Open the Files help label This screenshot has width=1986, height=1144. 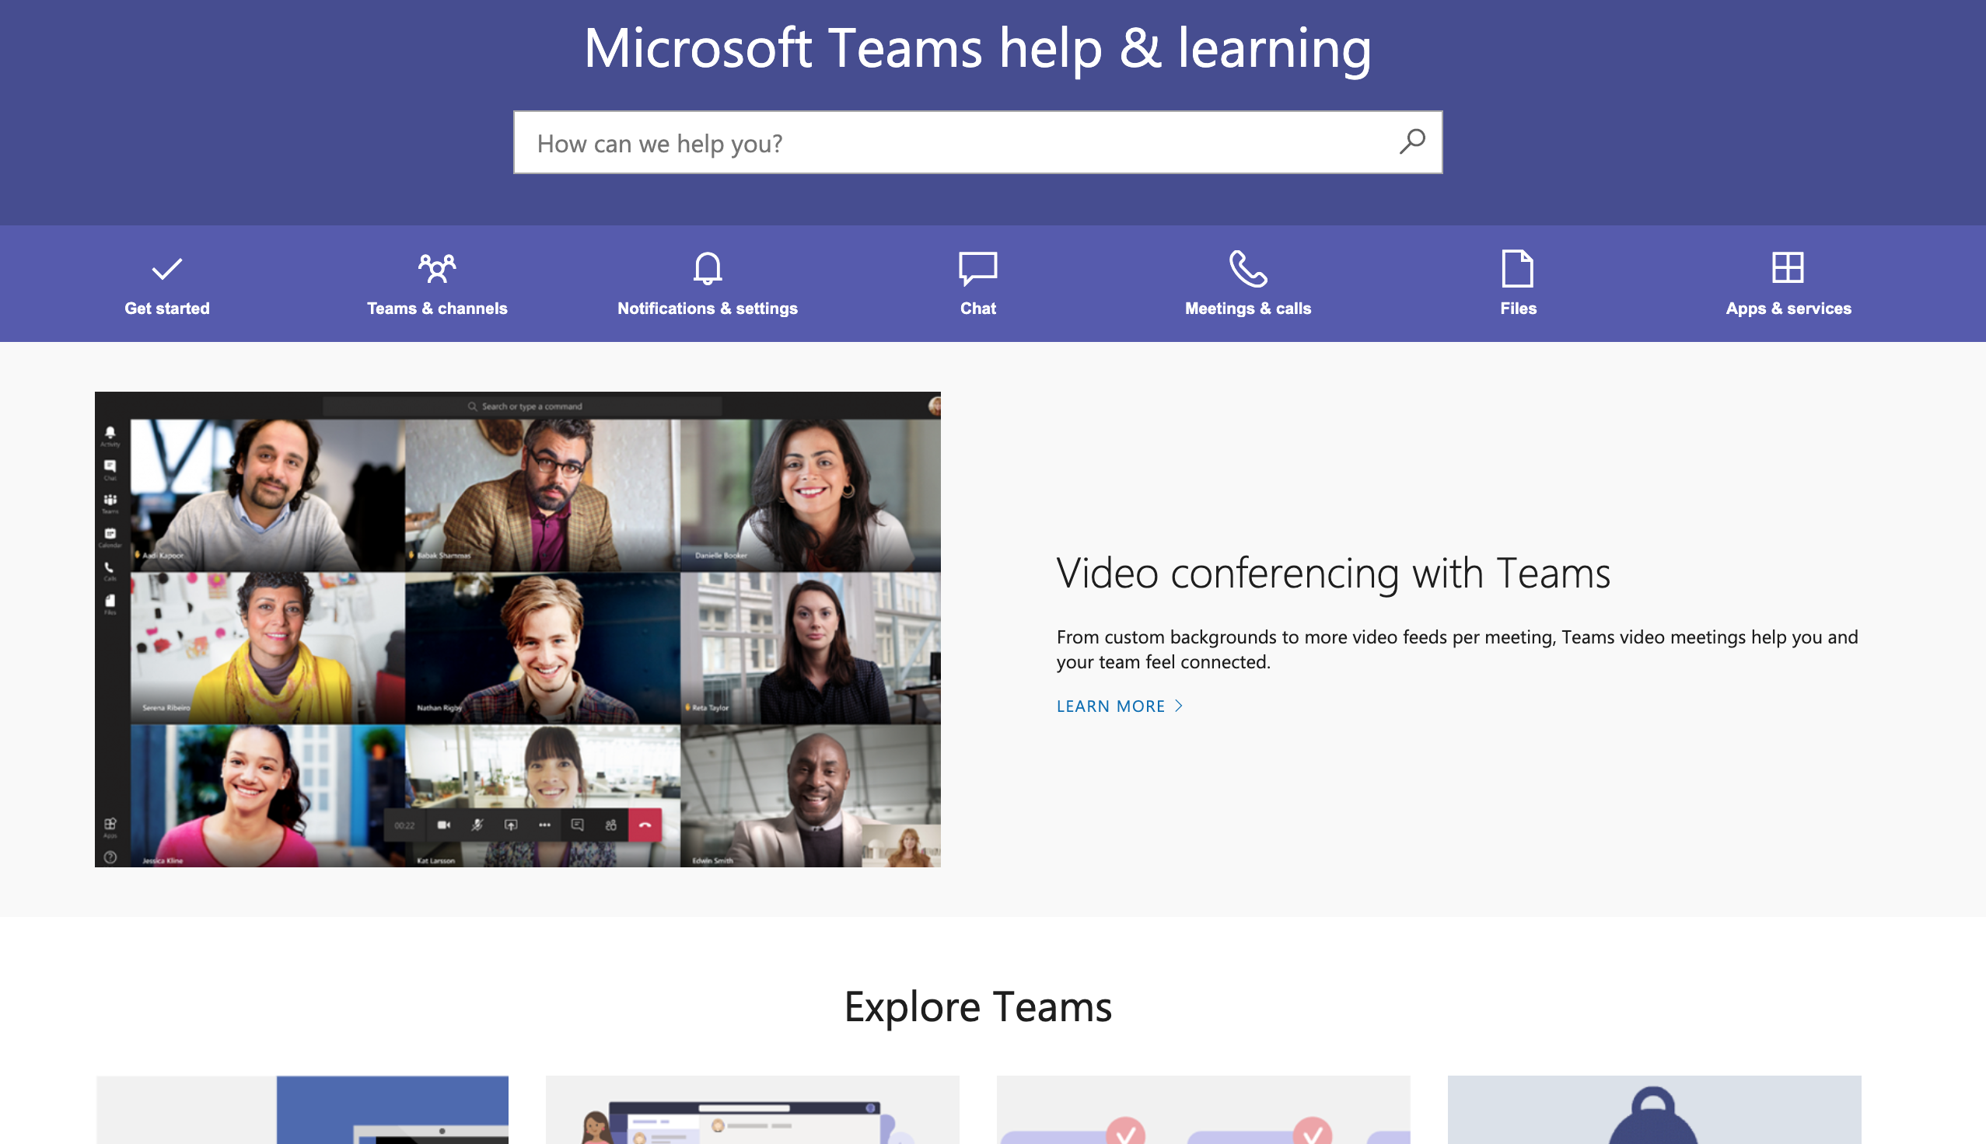coord(1518,308)
